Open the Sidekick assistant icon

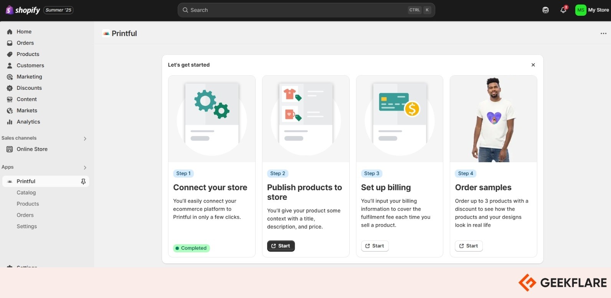click(x=545, y=10)
